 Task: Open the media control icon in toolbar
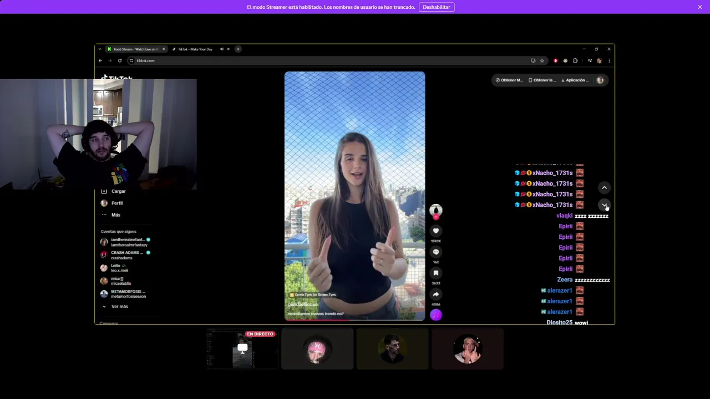(590, 60)
